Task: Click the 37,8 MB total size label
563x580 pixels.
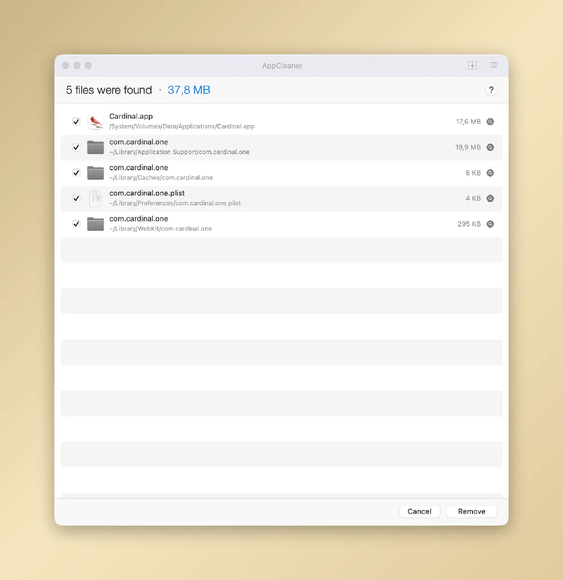Action: (x=189, y=90)
